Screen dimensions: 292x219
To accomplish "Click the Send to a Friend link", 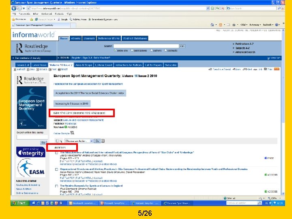I will click(221, 69).
